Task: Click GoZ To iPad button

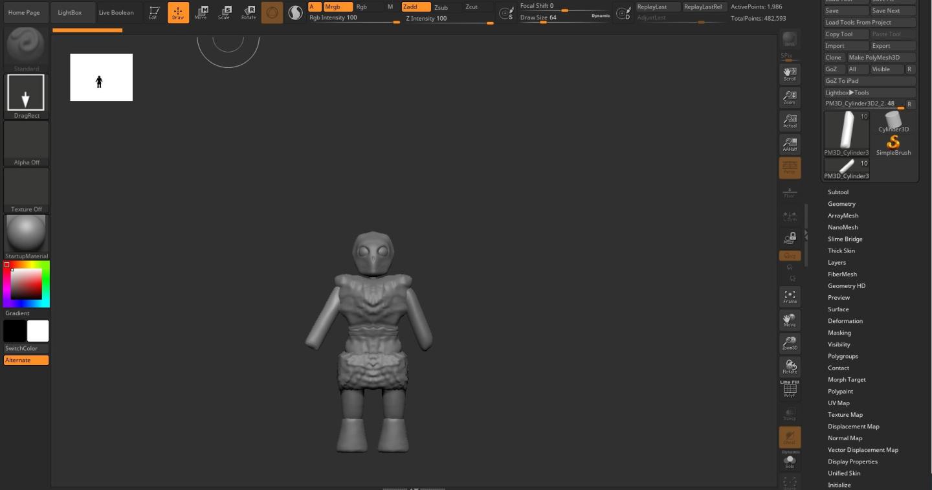Action: click(869, 80)
